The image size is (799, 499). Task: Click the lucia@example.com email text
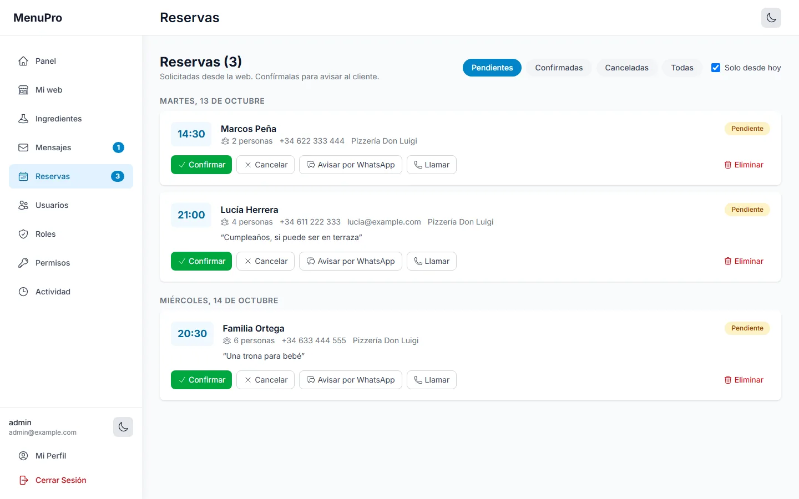pos(384,222)
